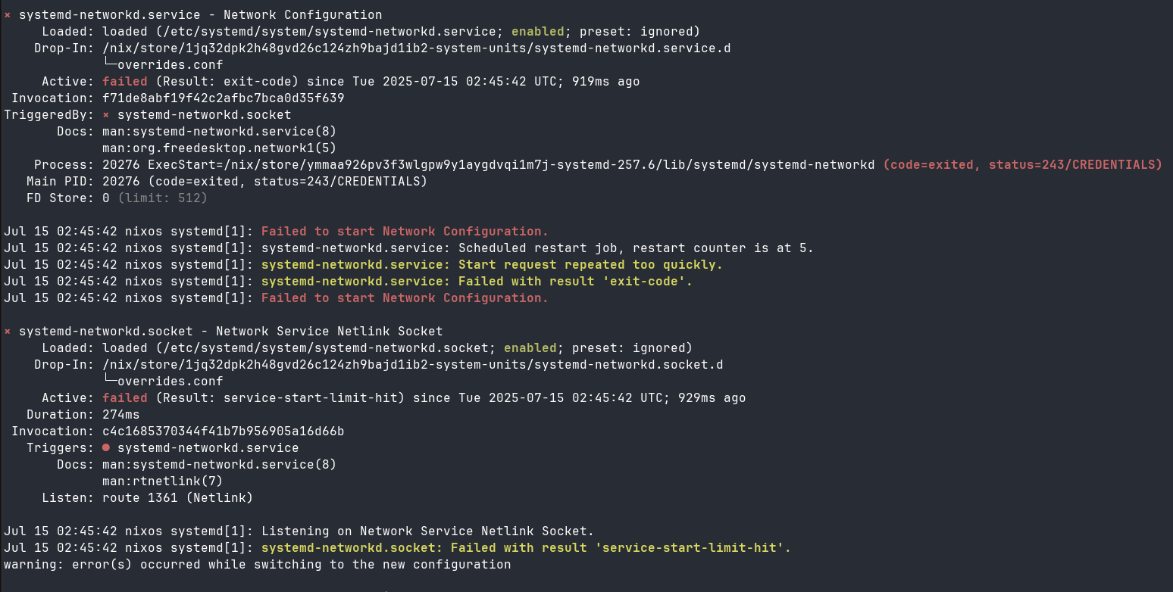Click the 'enabled' status in service Loaded line
Image resolution: width=1173 pixels, height=592 pixels.
point(537,32)
